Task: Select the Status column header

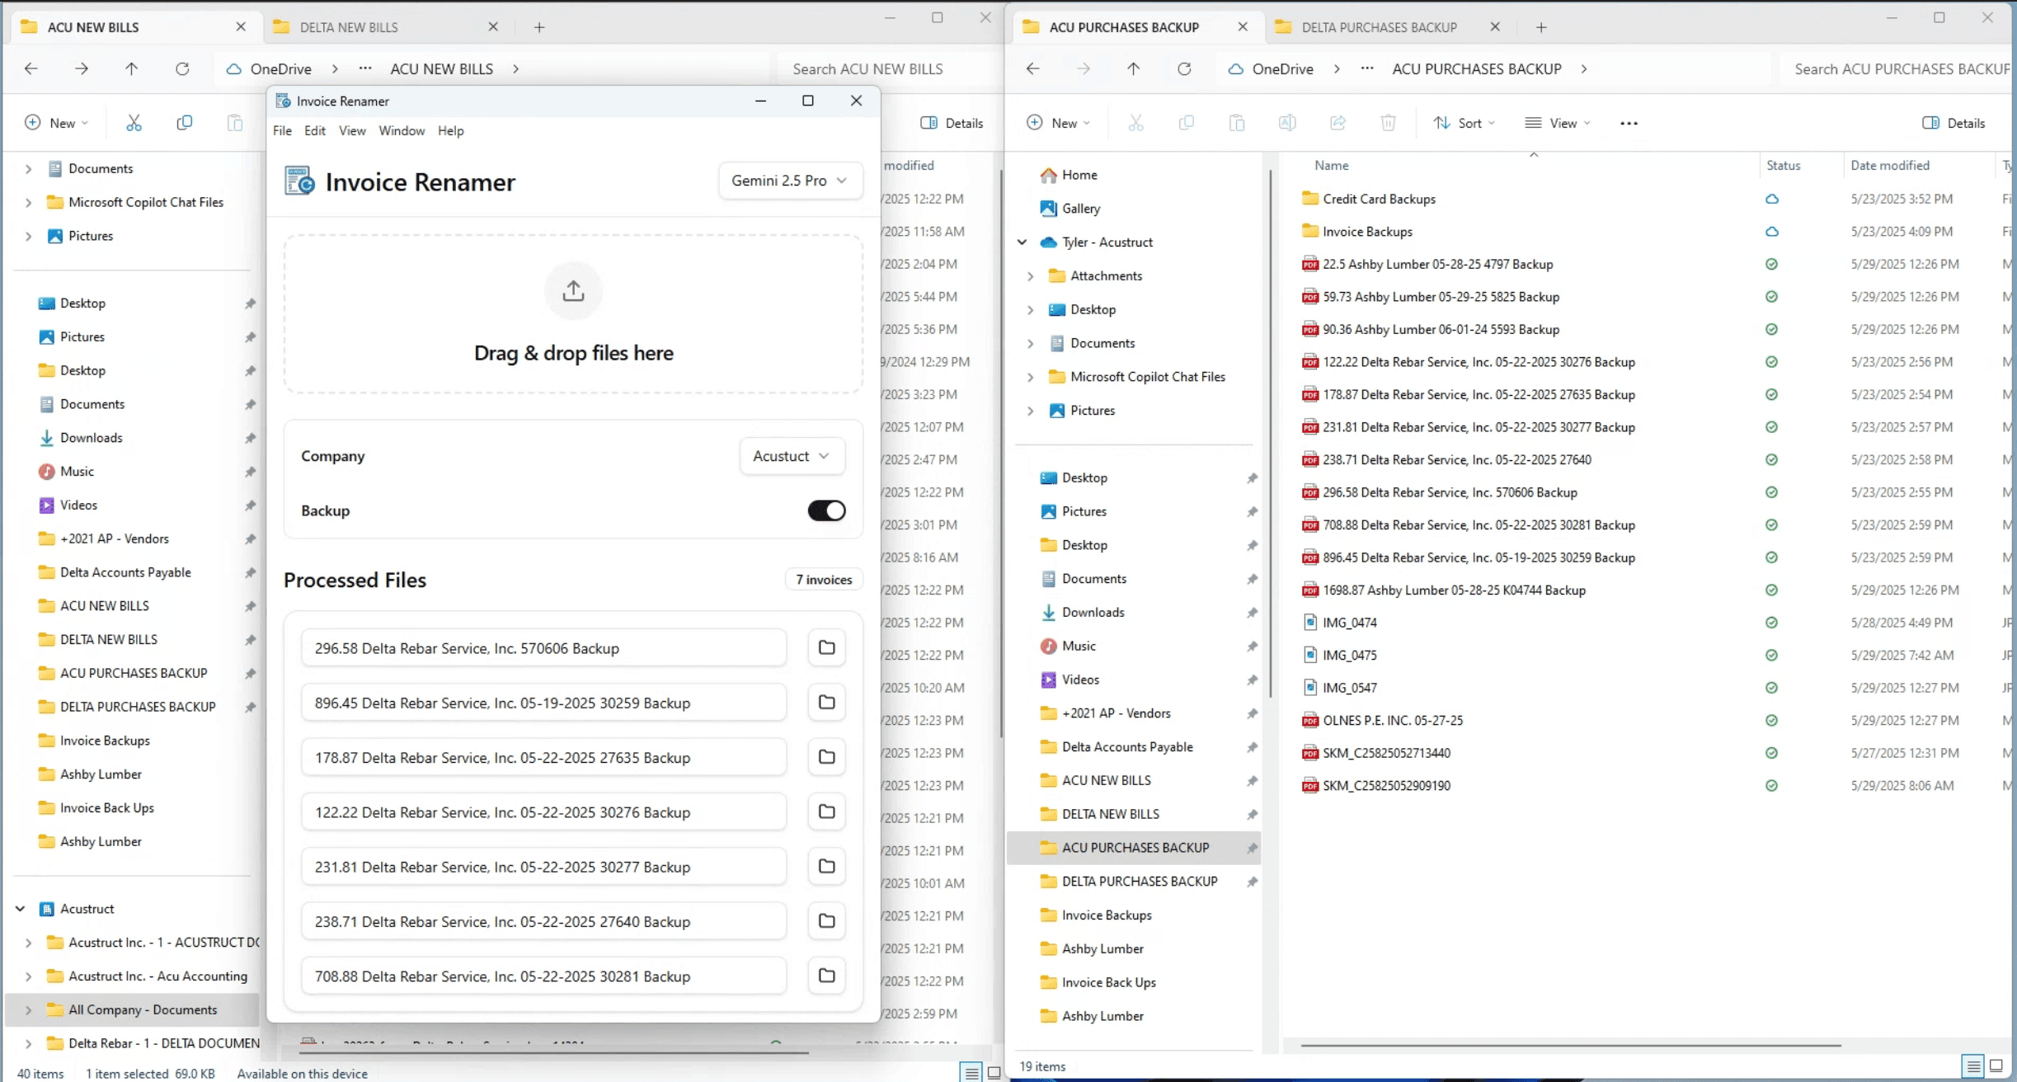Action: (1783, 166)
